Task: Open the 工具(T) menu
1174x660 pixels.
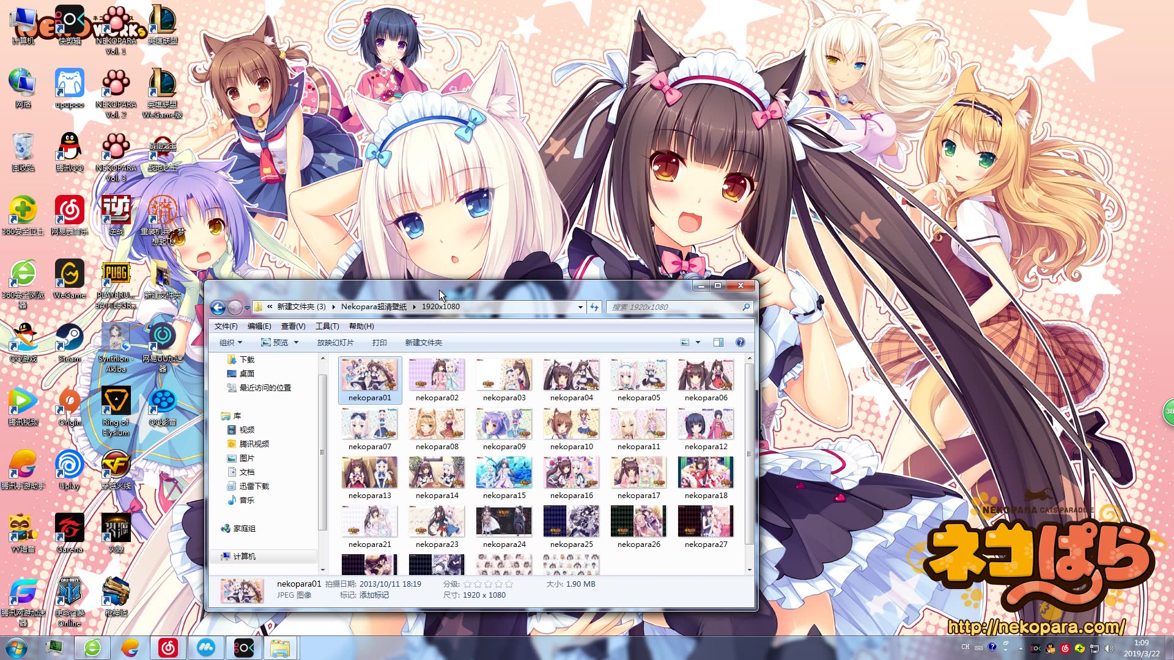Action: [x=327, y=326]
